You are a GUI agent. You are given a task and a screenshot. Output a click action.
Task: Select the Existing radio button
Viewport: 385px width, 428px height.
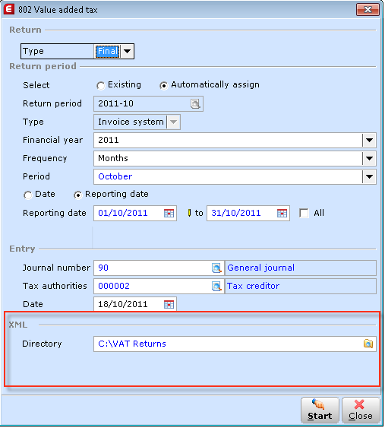[100, 86]
